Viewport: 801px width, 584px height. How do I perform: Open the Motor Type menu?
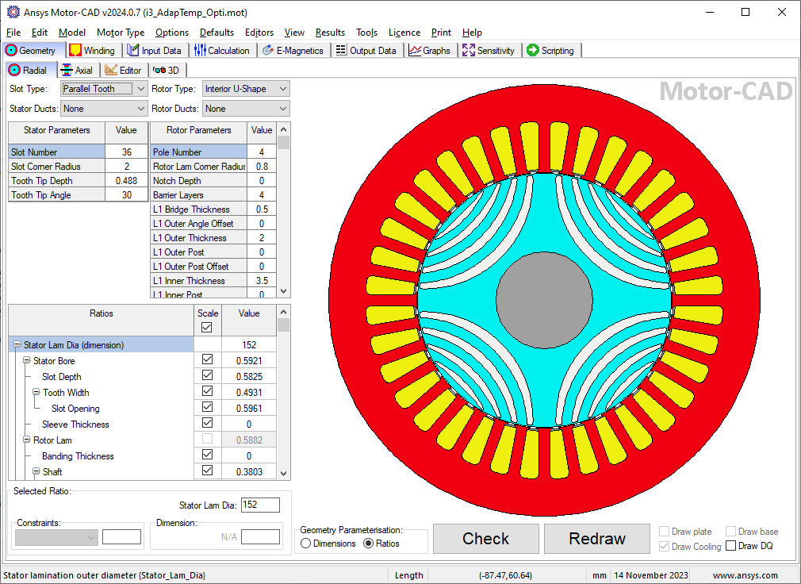[x=121, y=33]
